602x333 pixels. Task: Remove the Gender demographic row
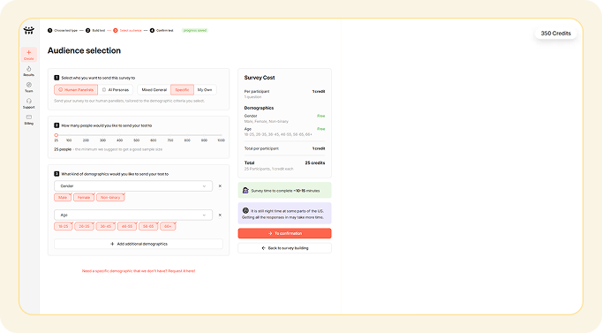(x=220, y=185)
